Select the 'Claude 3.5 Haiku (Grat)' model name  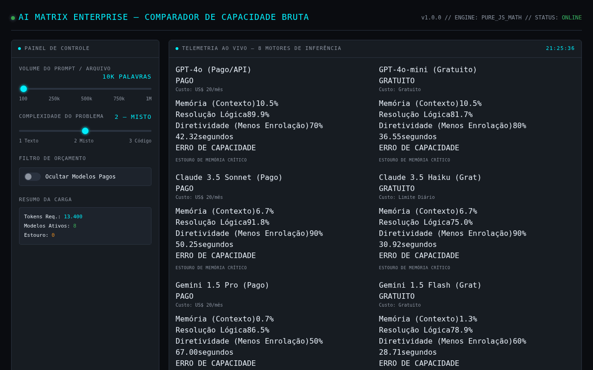(430, 178)
